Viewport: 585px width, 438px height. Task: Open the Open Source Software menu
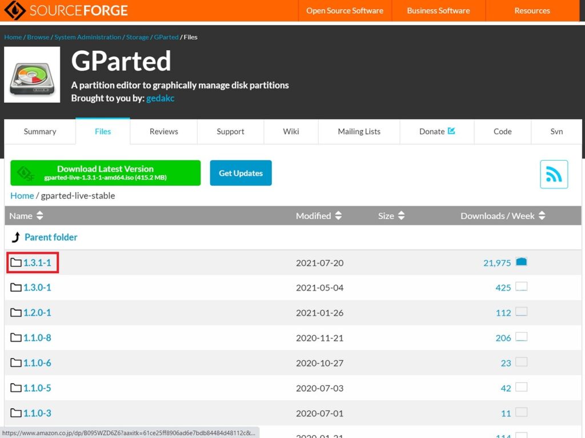pos(344,10)
